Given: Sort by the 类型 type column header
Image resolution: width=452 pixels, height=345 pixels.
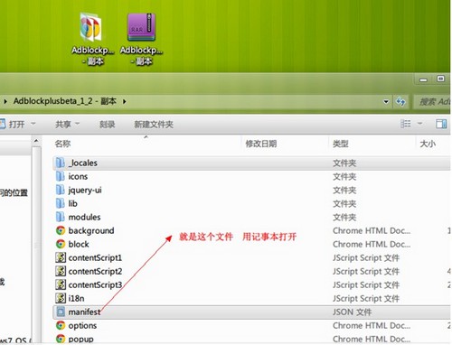Looking at the screenshot, I should click(x=341, y=144).
